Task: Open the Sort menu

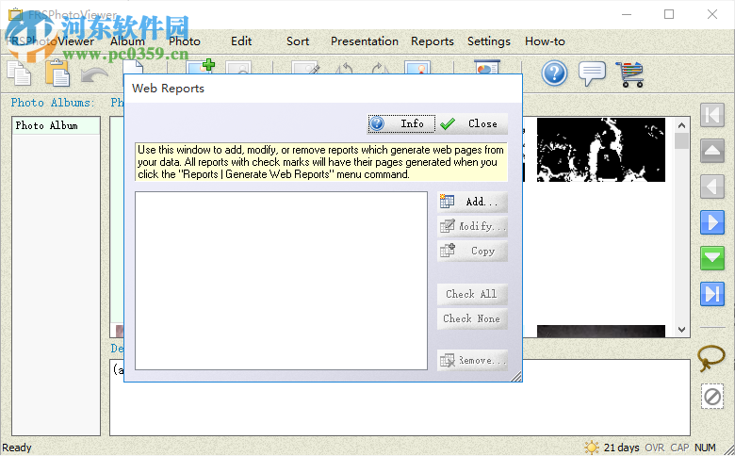Action: click(x=298, y=41)
